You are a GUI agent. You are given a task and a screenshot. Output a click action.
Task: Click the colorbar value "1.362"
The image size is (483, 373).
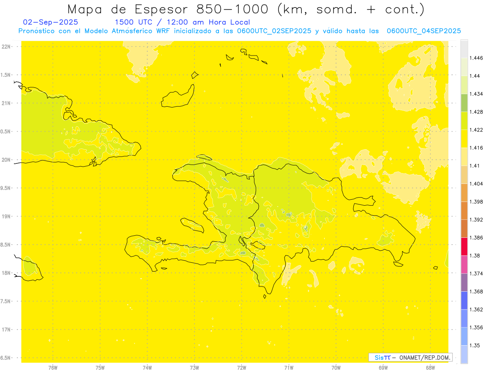[x=476, y=309]
